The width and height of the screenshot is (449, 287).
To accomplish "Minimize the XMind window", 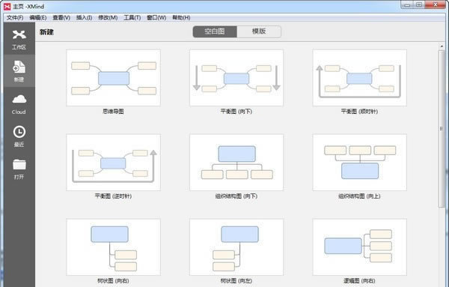I will (x=407, y=5).
